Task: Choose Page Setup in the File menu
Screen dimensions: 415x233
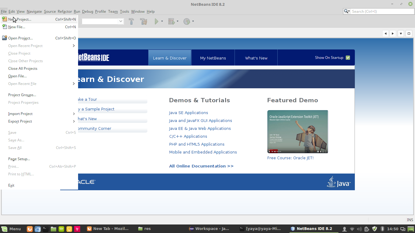Action: coord(39,159)
